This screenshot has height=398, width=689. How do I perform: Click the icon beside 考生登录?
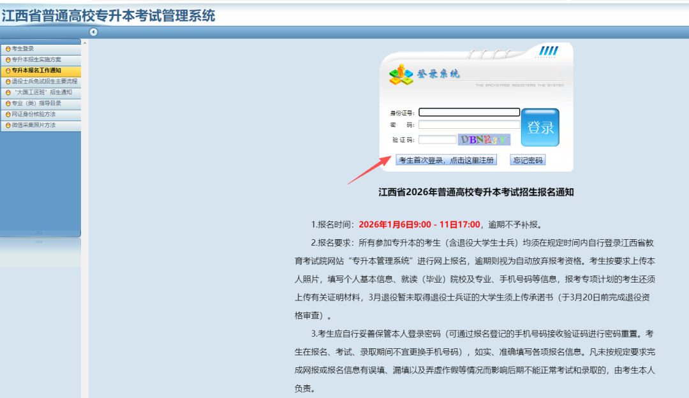8,49
